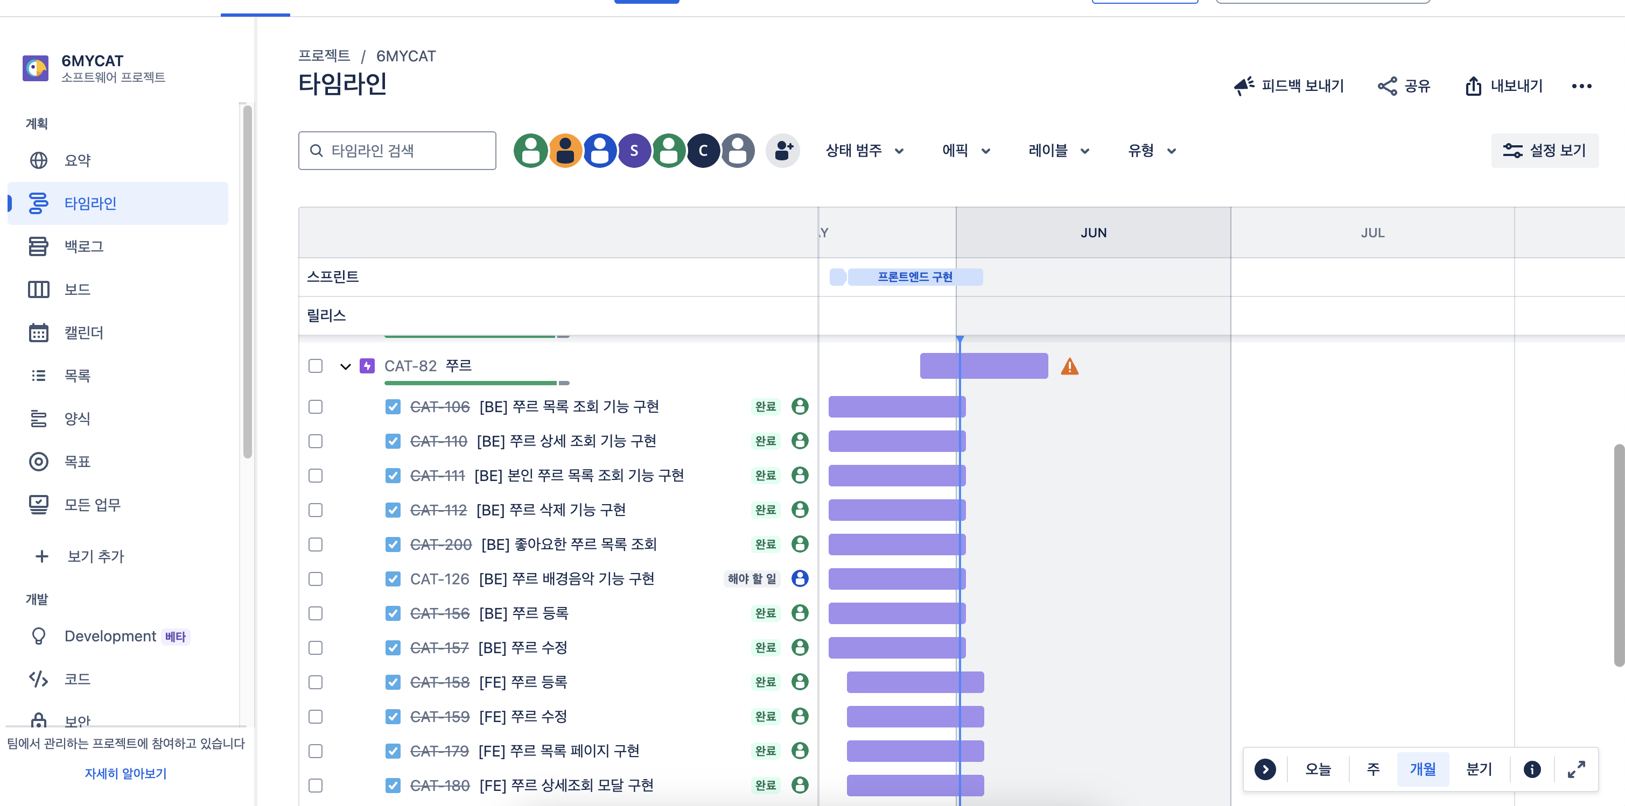Open 백로그 in the sidebar

(x=83, y=246)
